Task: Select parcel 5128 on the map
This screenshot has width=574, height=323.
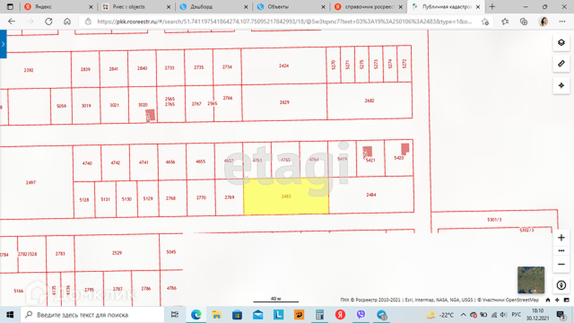Action: pos(84,200)
